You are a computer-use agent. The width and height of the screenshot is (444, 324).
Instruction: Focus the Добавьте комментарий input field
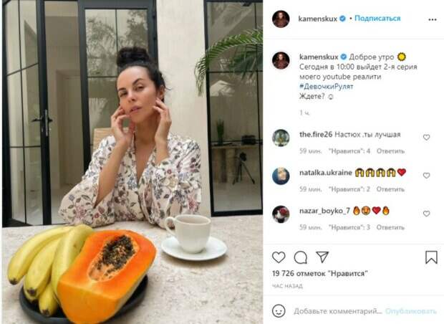pos(338,311)
